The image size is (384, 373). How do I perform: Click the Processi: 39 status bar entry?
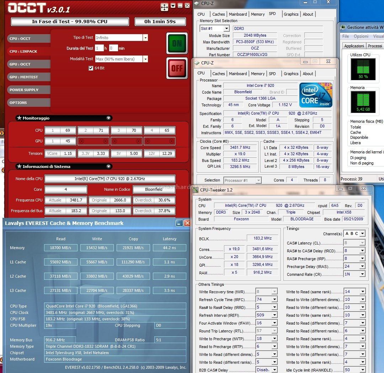click(x=351, y=179)
